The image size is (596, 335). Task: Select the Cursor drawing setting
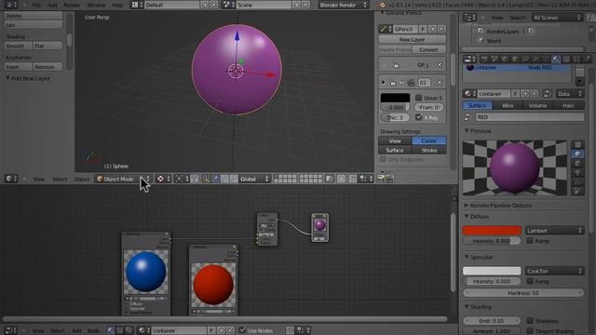pos(429,141)
